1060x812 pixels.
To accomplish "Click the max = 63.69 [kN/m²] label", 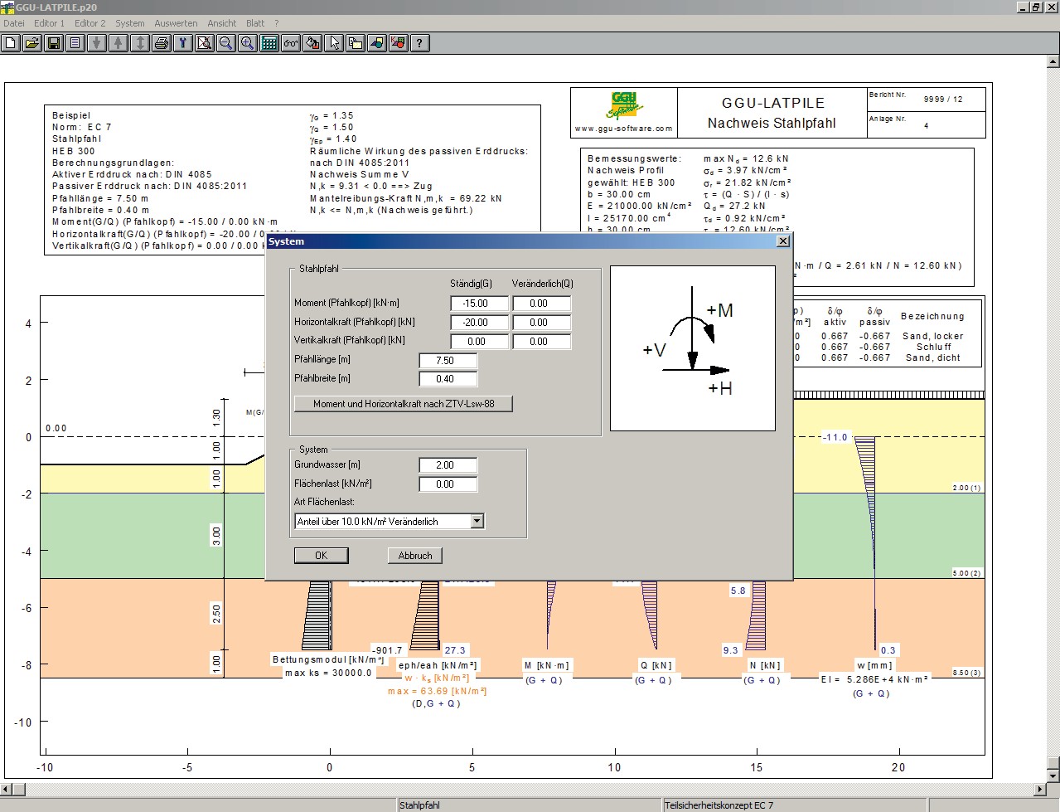I will [x=437, y=691].
